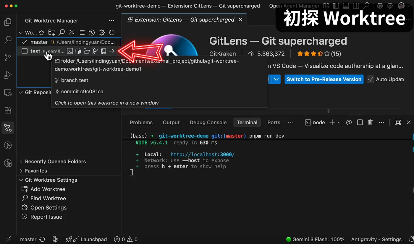Switch to the Ports tab

coord(274,122)
